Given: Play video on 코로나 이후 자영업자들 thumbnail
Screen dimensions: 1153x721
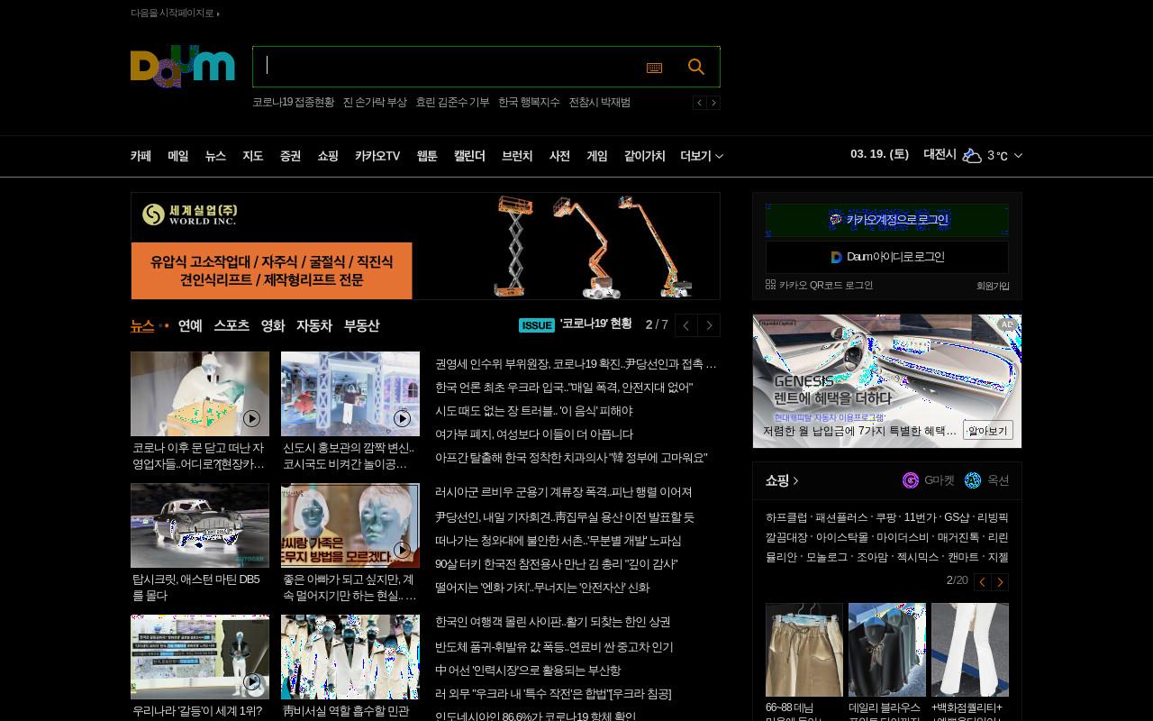Looking at the screenshot, I should coord(251,418).
